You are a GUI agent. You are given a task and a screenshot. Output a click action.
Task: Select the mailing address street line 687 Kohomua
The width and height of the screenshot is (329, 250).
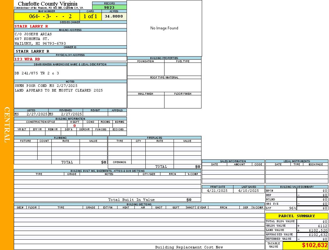pos(32,39)
